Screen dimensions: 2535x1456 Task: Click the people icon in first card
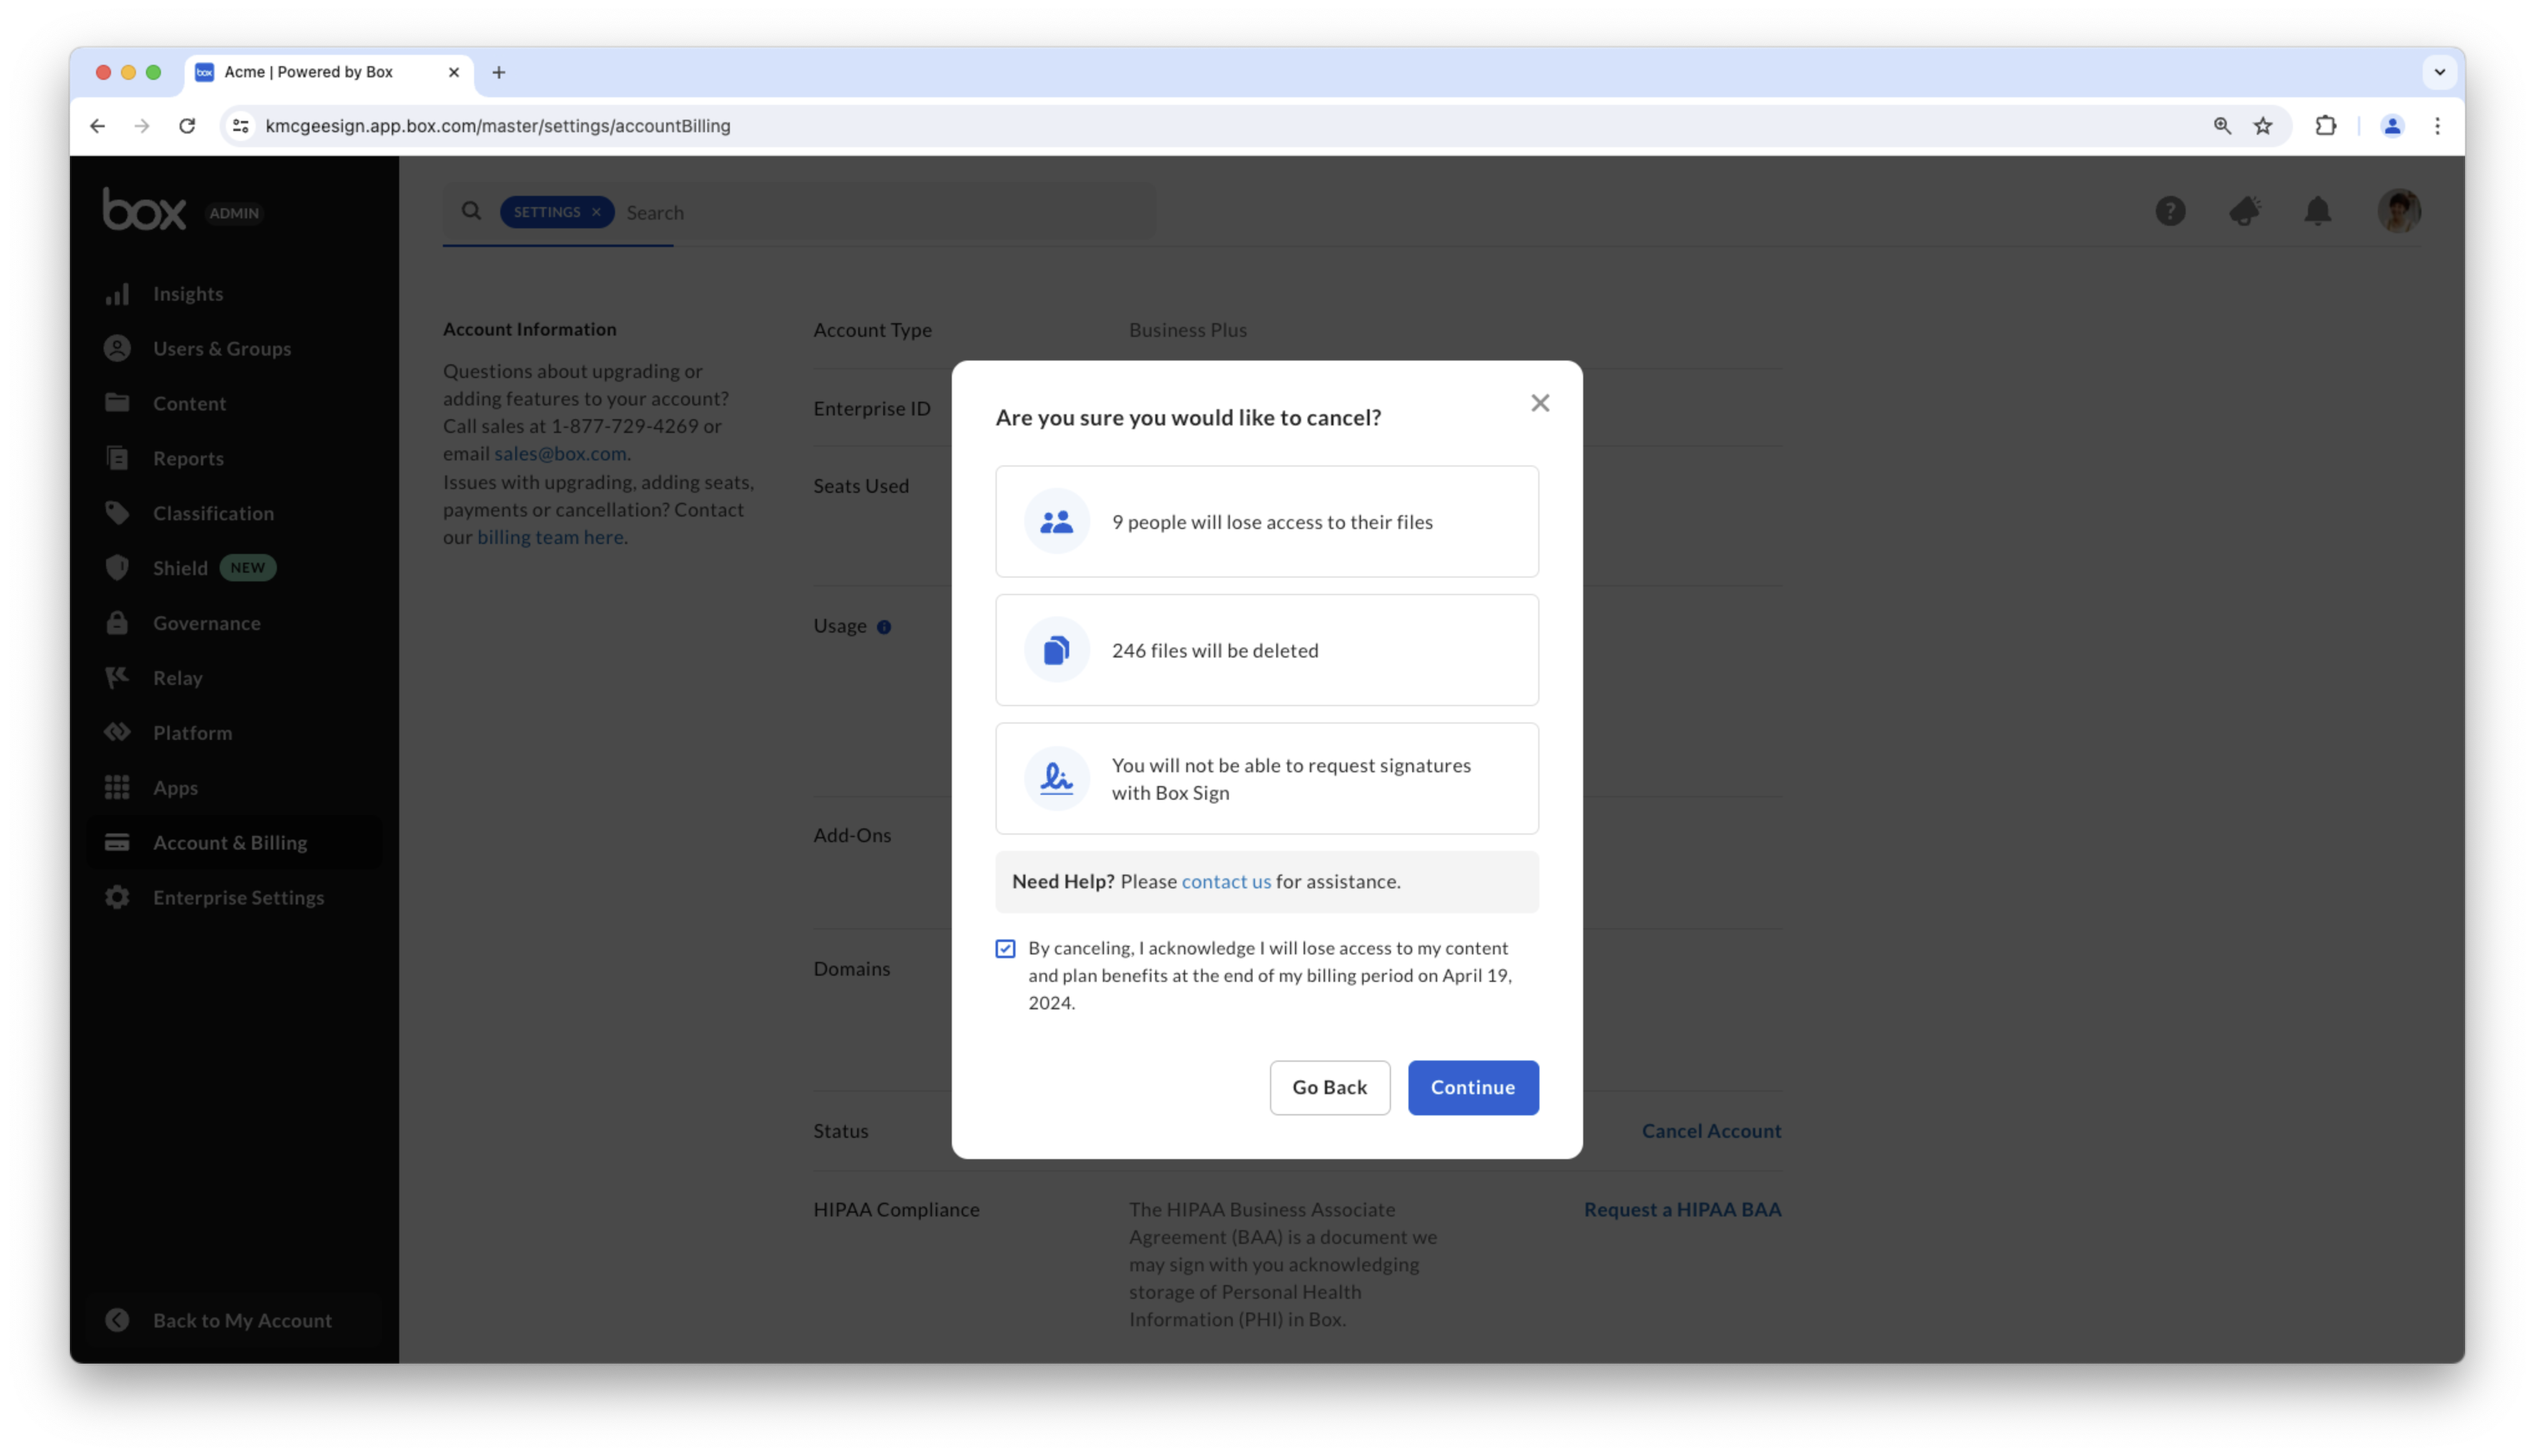1055,521
